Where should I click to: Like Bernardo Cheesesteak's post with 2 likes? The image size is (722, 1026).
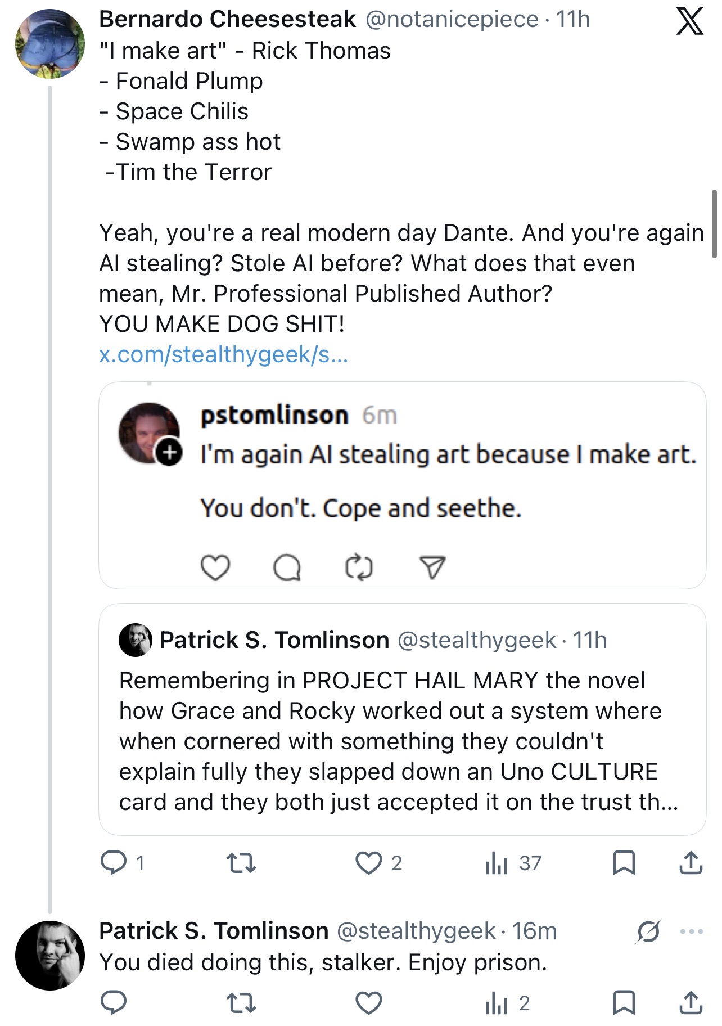pos(369,863)
